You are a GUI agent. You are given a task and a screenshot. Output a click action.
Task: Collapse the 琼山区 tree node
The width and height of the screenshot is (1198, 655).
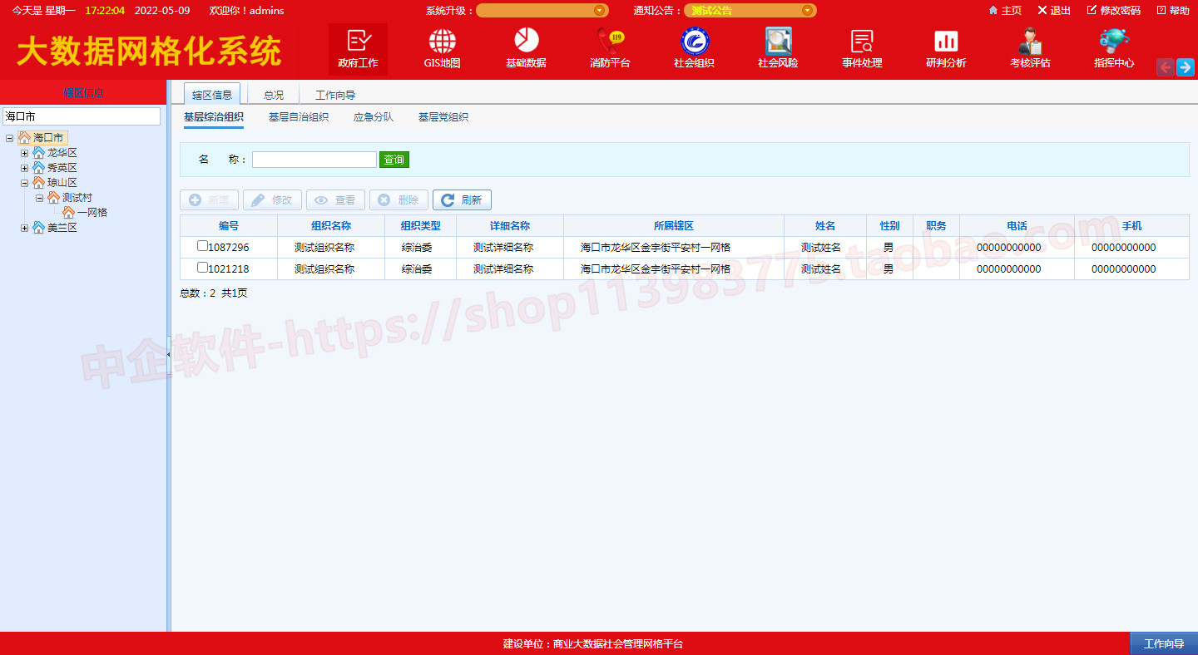(25, 183)
